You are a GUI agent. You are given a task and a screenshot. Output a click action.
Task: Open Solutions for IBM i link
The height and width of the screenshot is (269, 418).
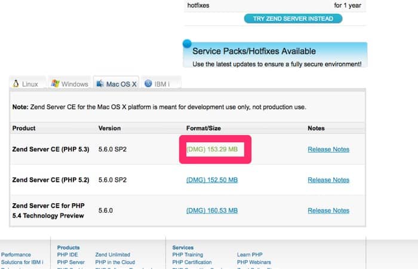point(22,262)
